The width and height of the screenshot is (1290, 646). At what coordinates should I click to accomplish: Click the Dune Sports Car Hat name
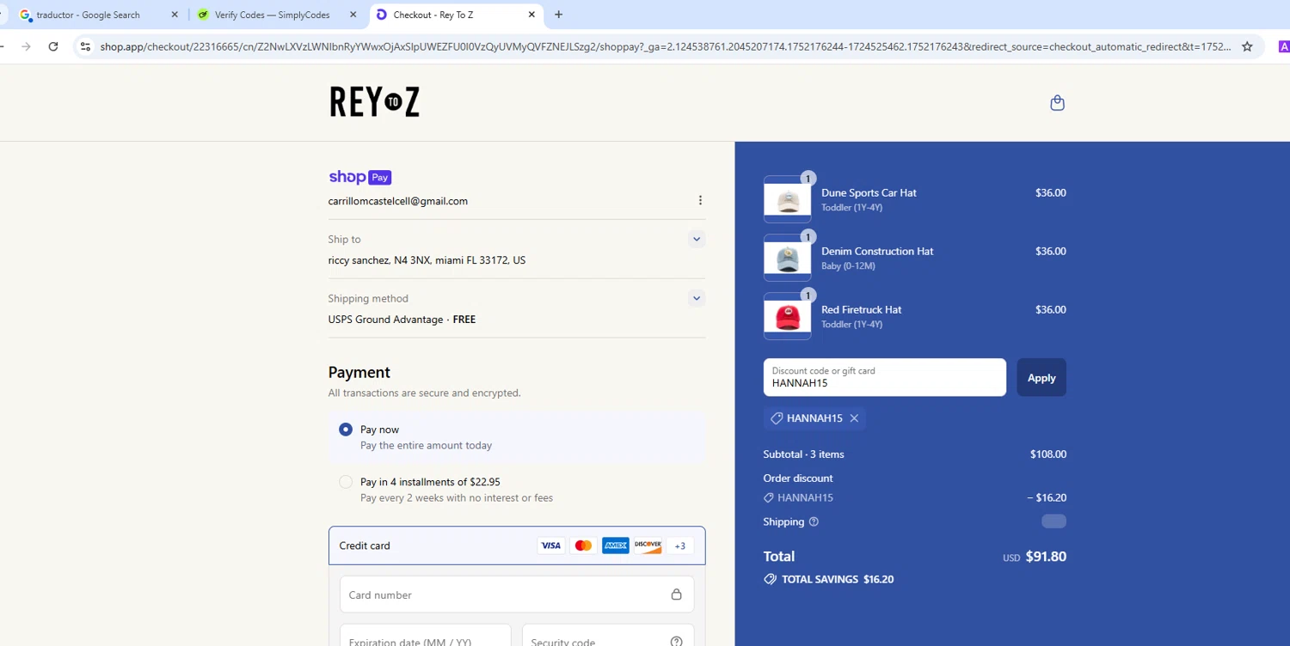pyautogui.click(x=869, y=193)
